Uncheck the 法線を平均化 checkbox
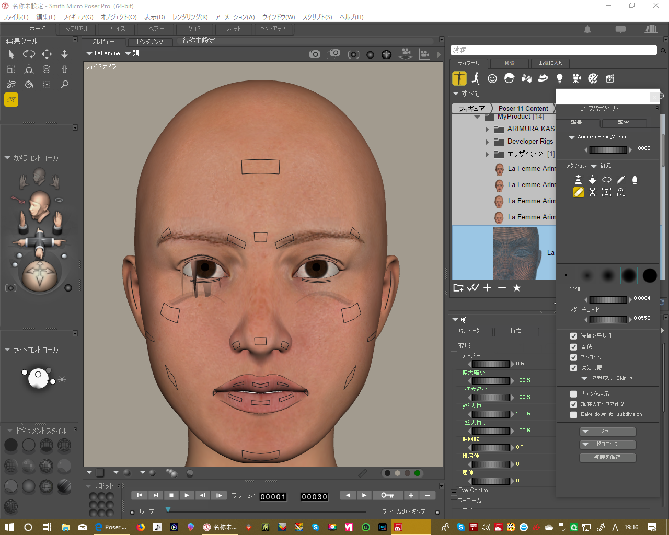 pyautogui.click(x=573, y=336)
